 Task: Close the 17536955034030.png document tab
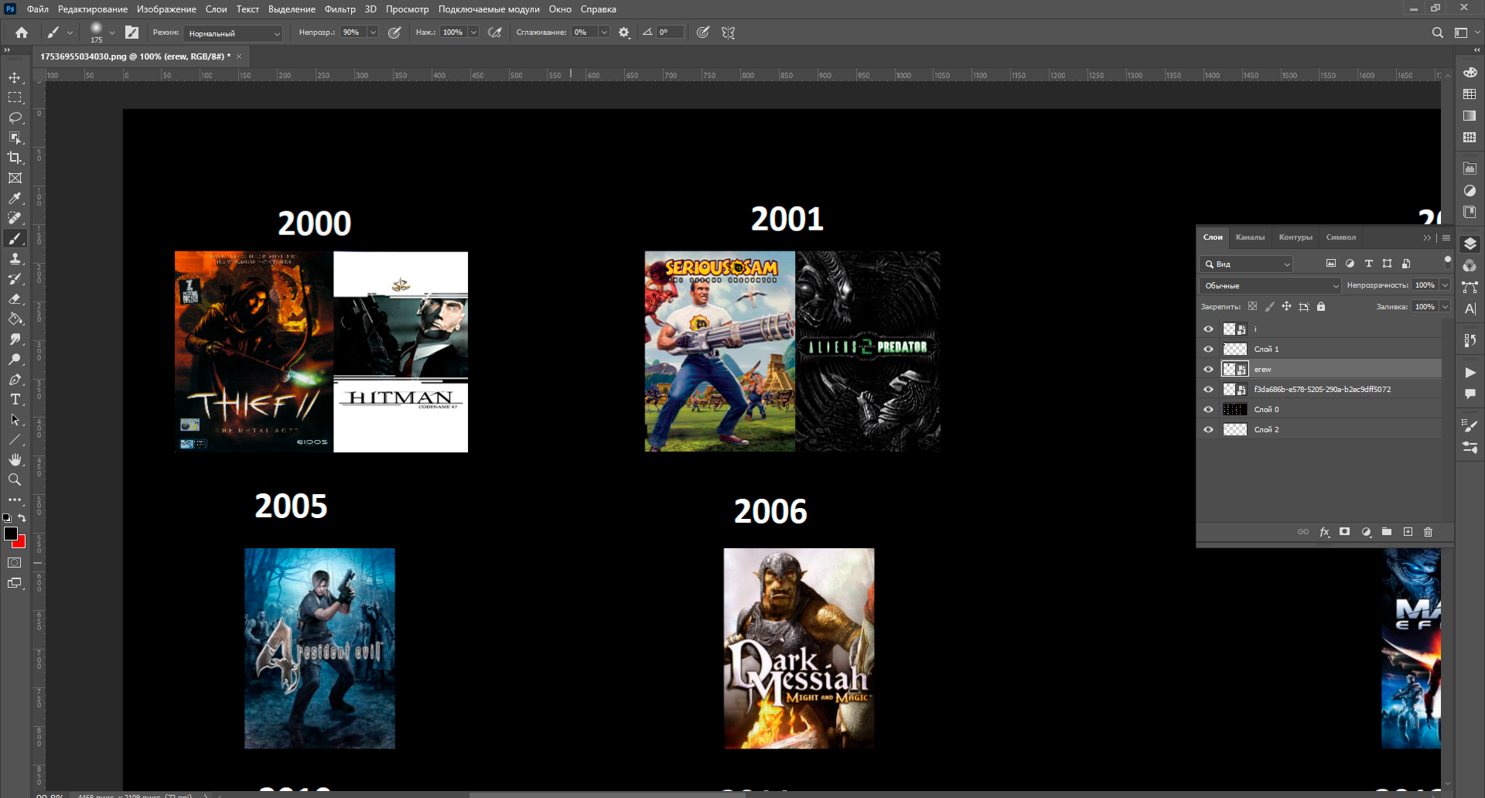pyautogui.click(x=239, y=56)
